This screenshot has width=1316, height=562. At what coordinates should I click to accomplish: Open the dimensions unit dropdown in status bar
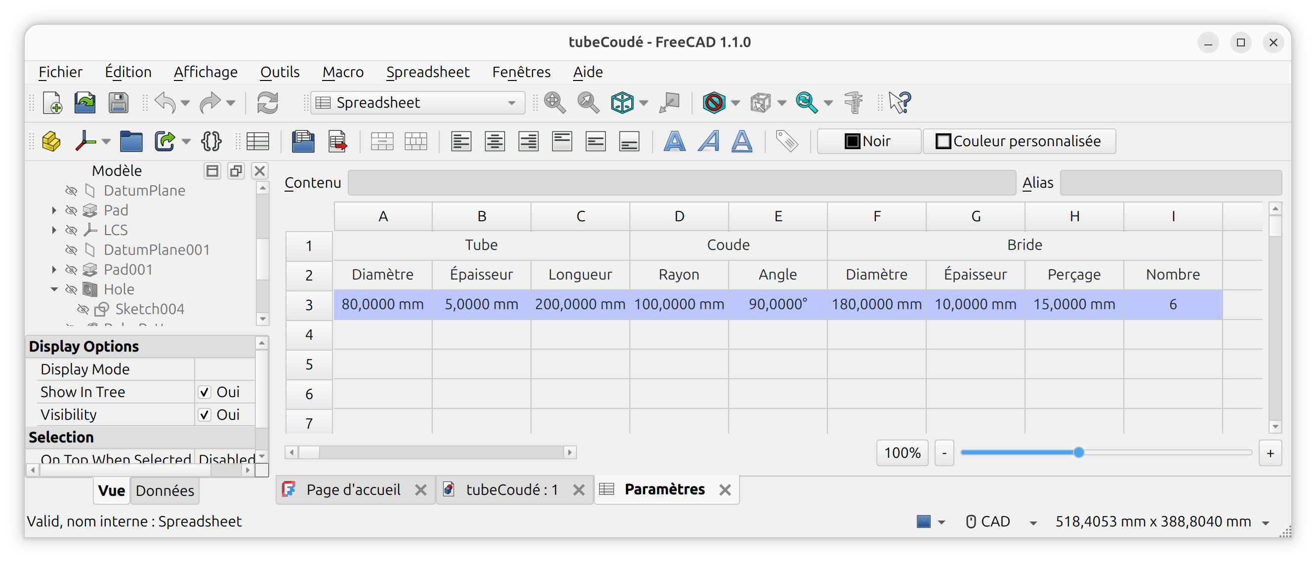coord(1266,522)
